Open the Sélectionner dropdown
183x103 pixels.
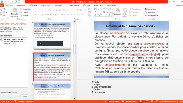[151, 15]
